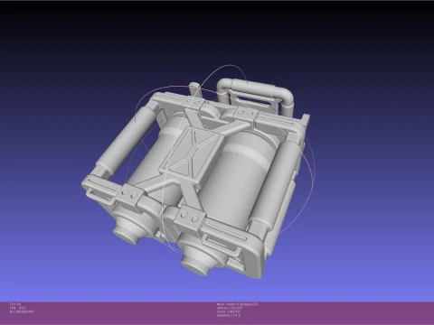This screenshot has height=325, width=434.
Task: Click the FPS readout in info bar
Action: pyautogui.click(x=17, y=308)
